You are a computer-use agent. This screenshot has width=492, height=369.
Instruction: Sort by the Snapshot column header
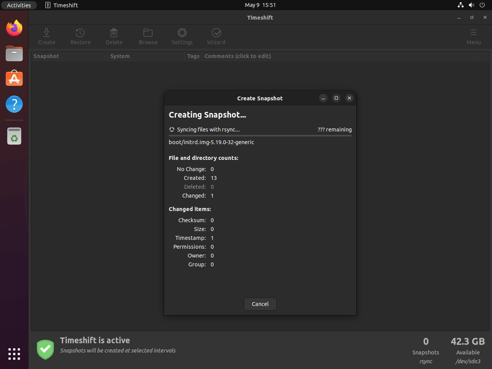pos(69,56)
